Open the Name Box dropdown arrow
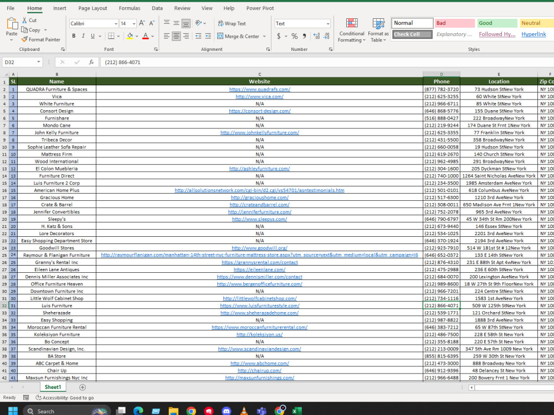 click(38, 62)
